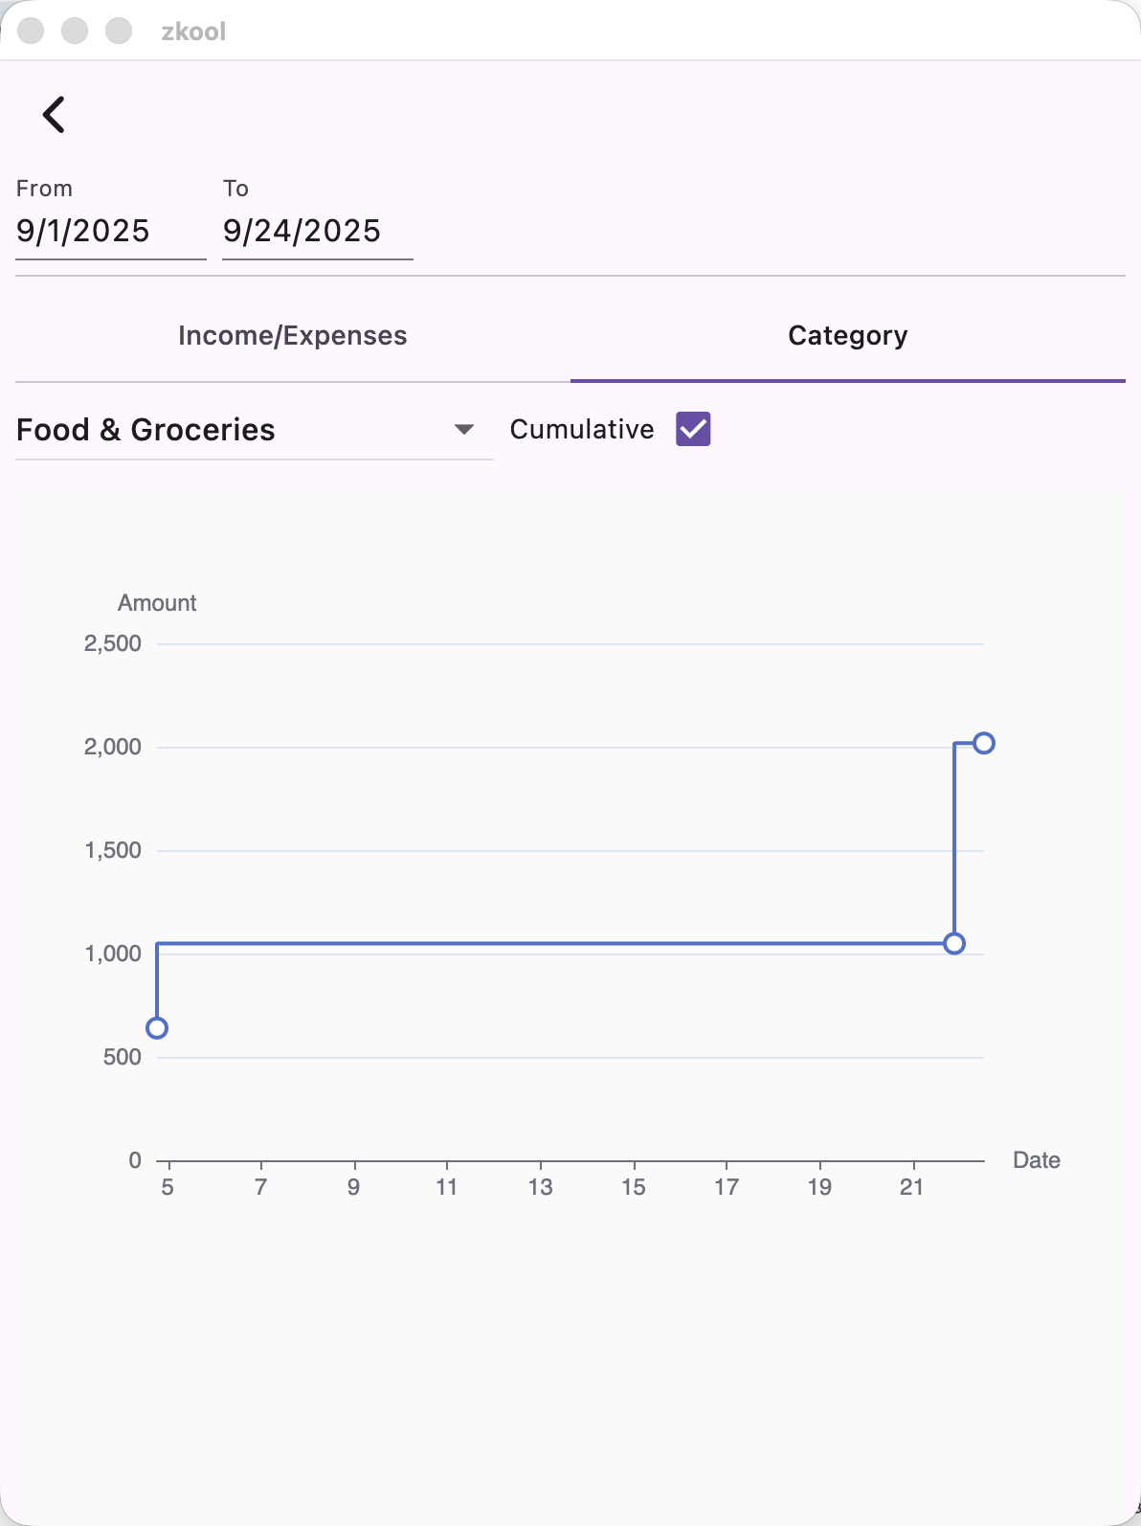Screen dimensions: 1141x1526
Task: Click the Cumulative label text
Action: click(582, 429)
